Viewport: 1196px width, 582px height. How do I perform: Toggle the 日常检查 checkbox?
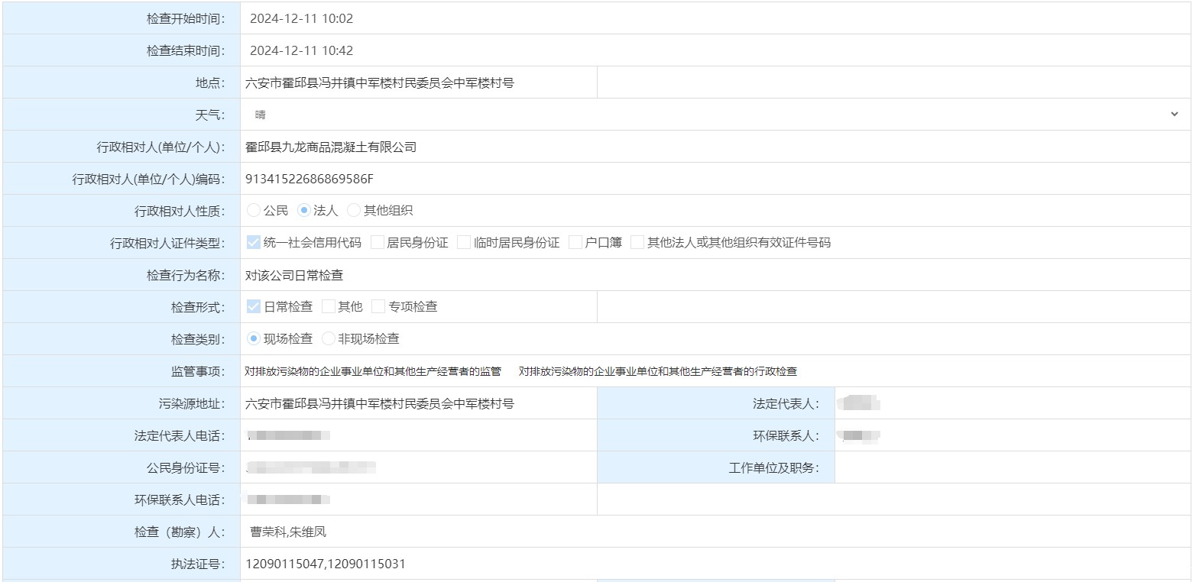254,307
